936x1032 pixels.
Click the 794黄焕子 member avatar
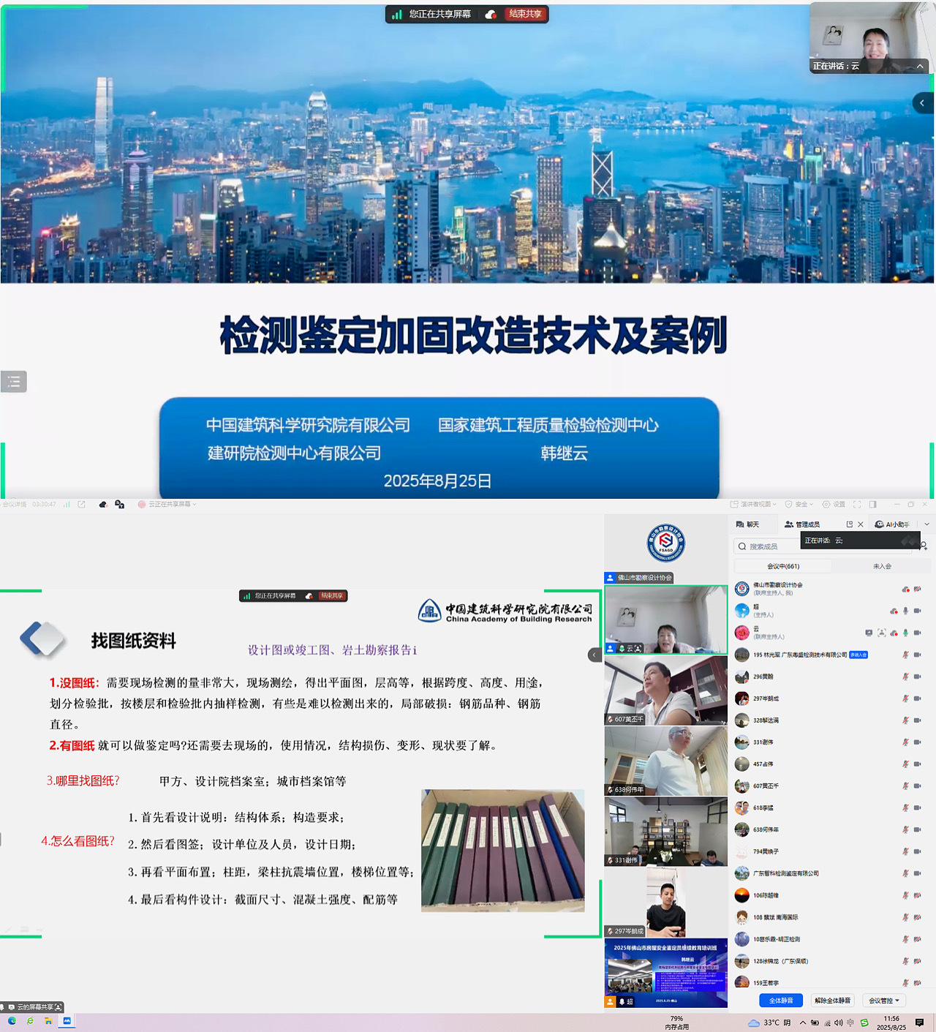click(741, 851)
